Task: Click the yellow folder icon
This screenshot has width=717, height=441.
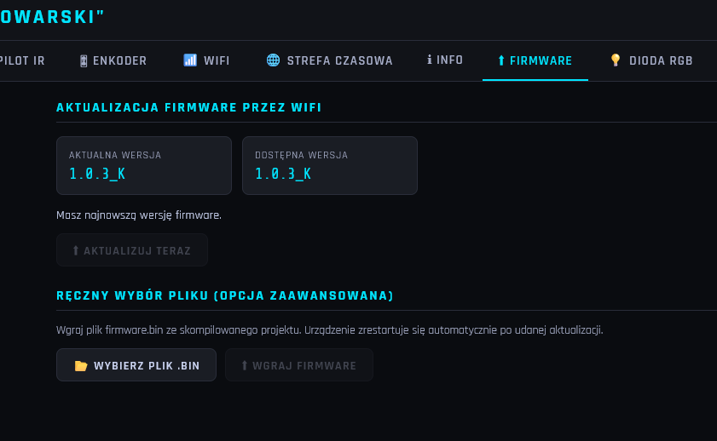Action: point(81,366)
